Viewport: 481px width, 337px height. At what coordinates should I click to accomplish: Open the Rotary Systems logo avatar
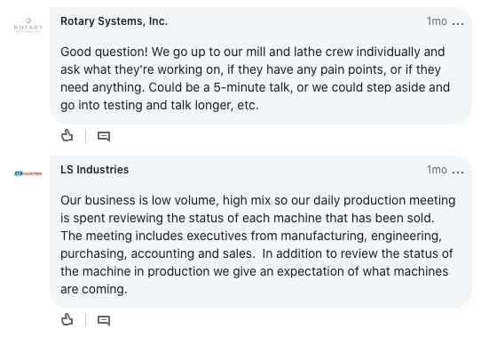point(28,25)
